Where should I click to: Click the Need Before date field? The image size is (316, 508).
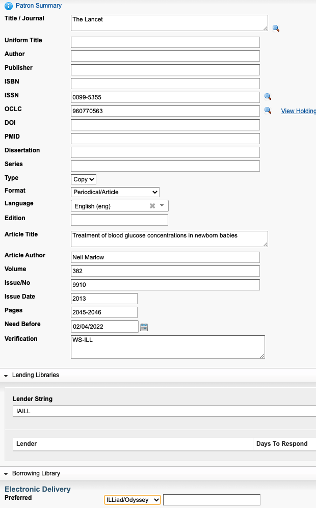[104, 327]
